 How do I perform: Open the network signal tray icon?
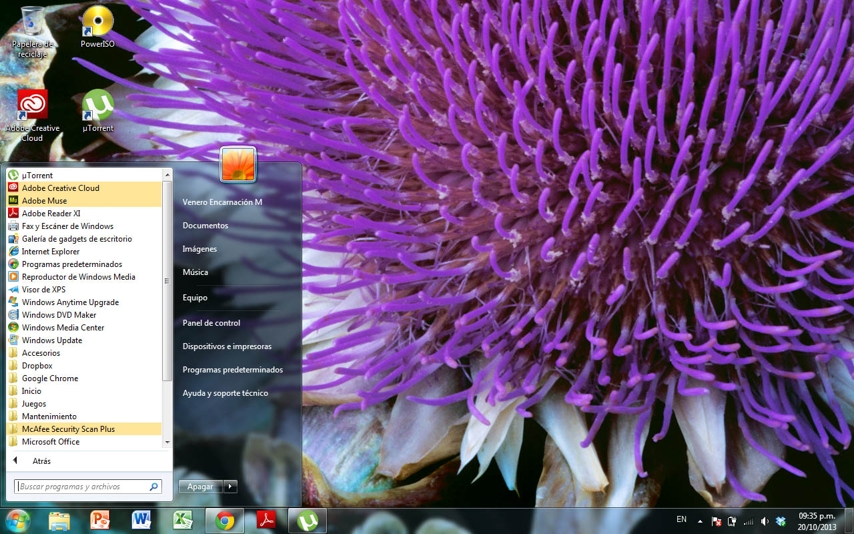[x=749, y=521]
